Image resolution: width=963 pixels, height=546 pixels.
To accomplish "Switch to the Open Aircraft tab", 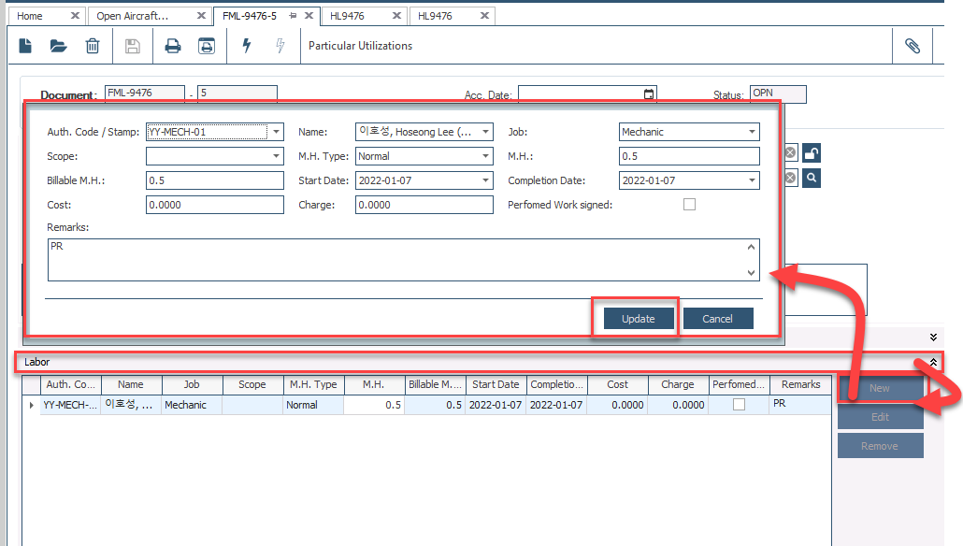I will (x=133, y=16).
